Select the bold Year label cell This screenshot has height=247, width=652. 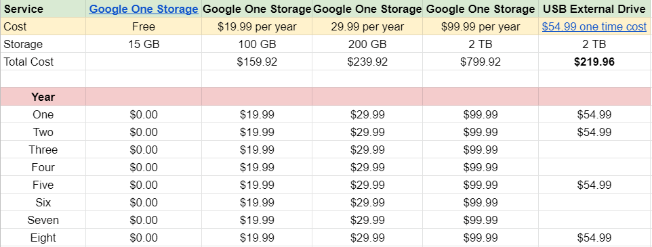click(x=43, y=97)
